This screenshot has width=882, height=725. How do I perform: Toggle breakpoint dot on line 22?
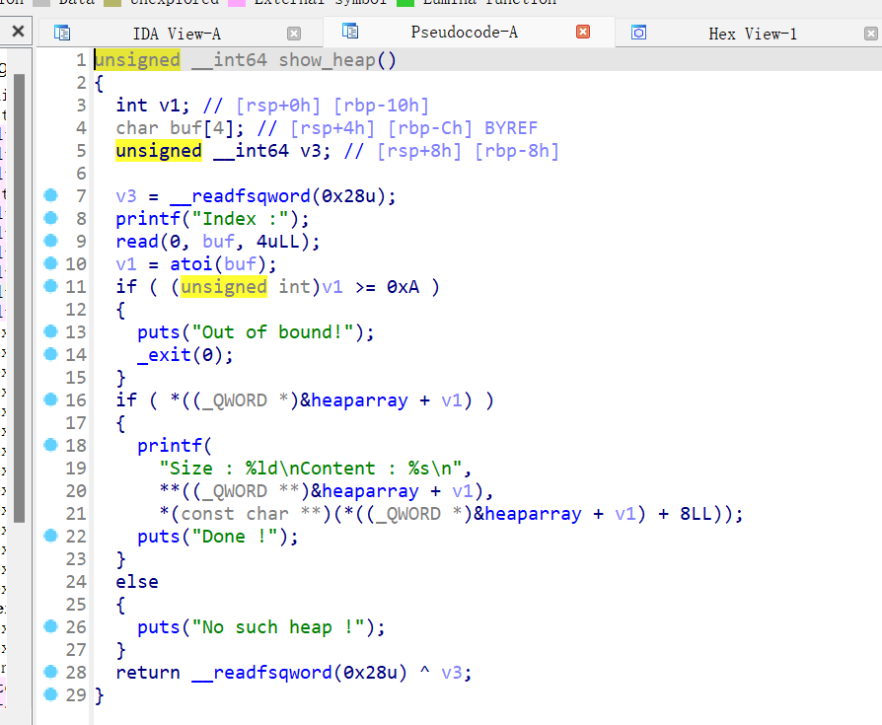(51, 536)
